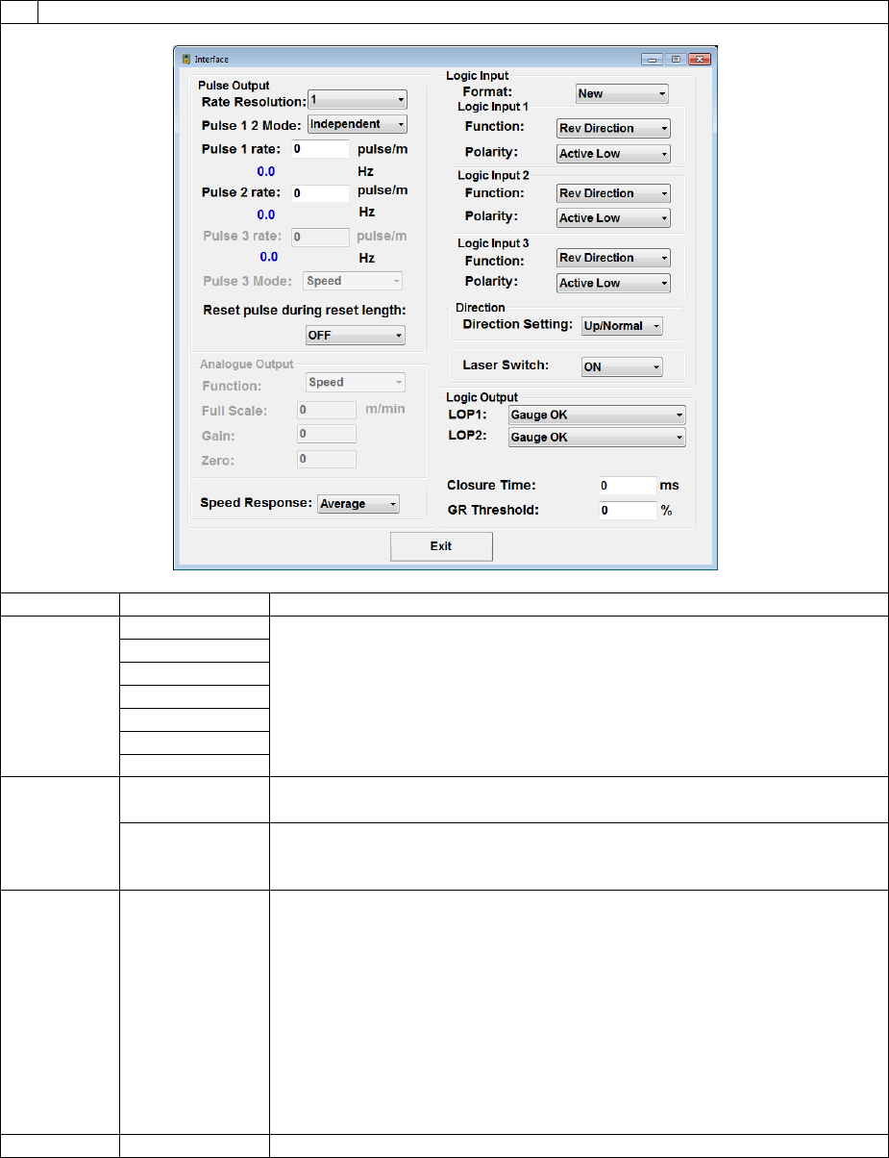Open Logic Input 2 Polarity dropdown

[x=613, y=218]
